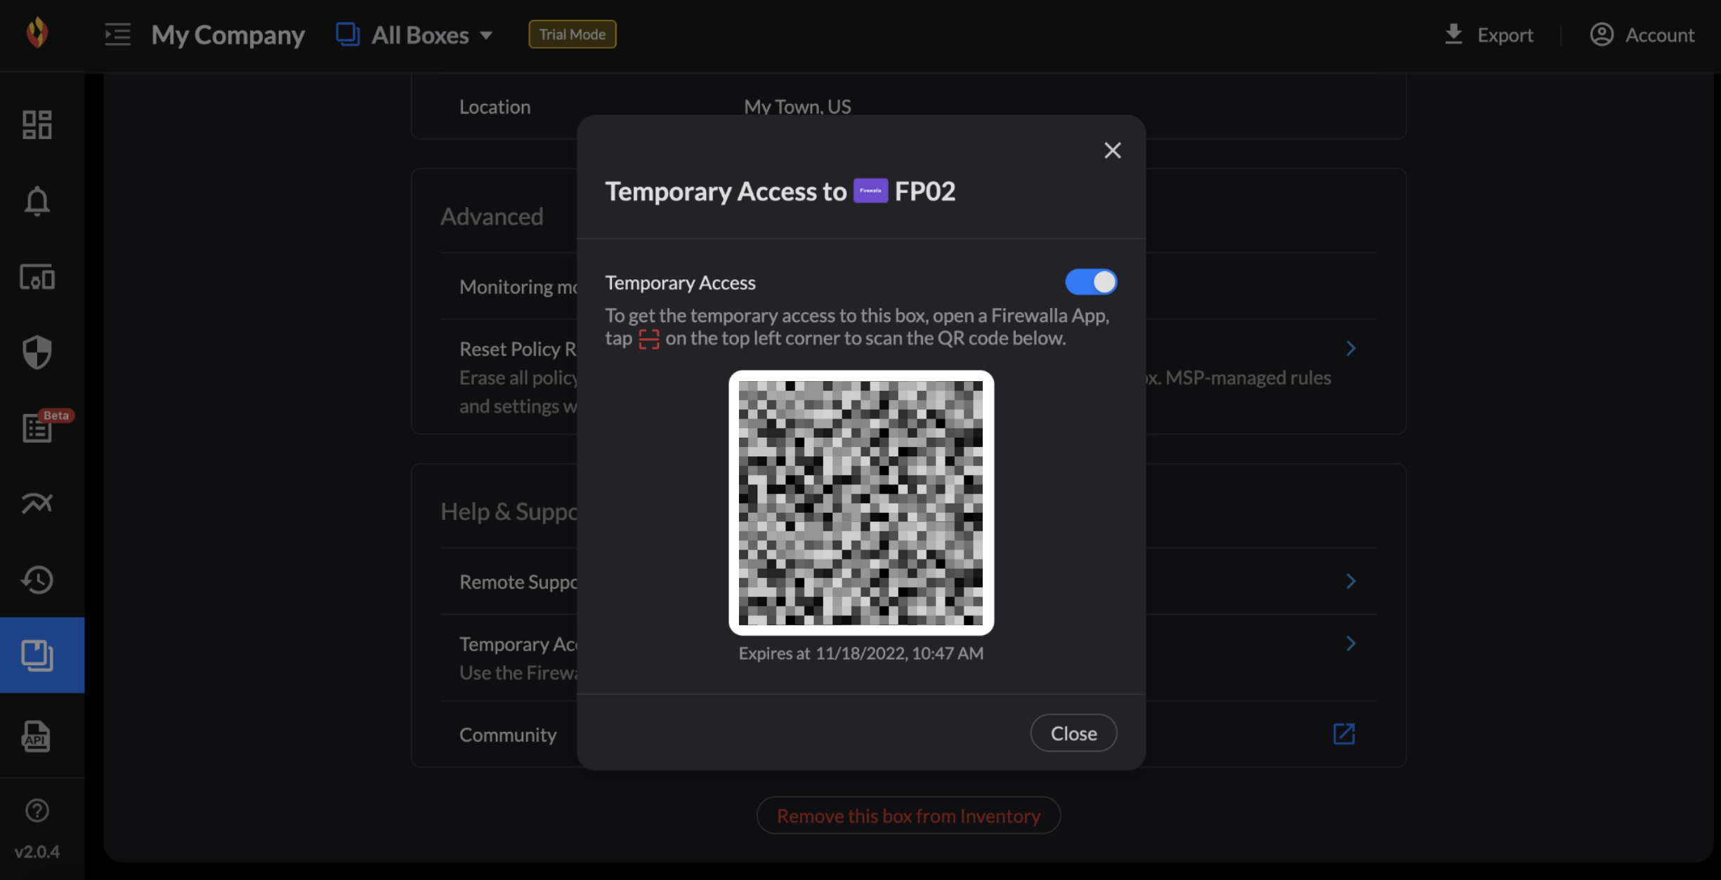The image size is (1721, 880).
Task: Open the Alarms bell icon
Action: pyautogui.click(x=37, y=201)
